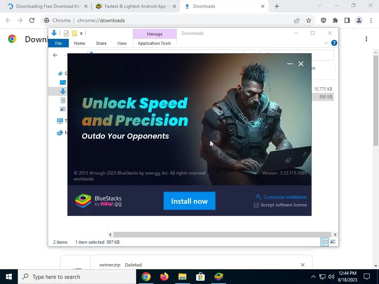Select Application Tools ribbon tab
Screen dimensions: 379x284
(154, 43)
